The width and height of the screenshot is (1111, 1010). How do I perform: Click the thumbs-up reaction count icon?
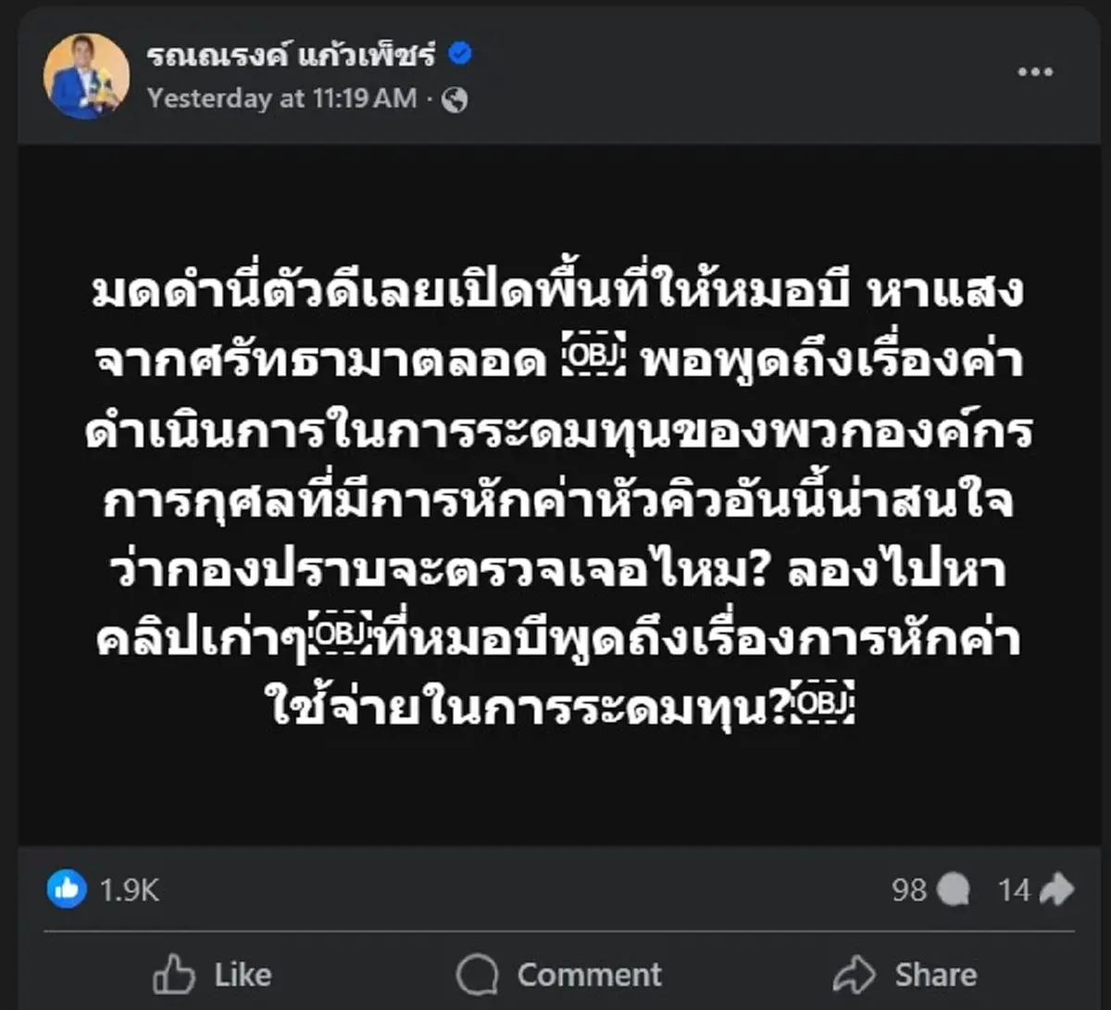(x=66, y=890)
